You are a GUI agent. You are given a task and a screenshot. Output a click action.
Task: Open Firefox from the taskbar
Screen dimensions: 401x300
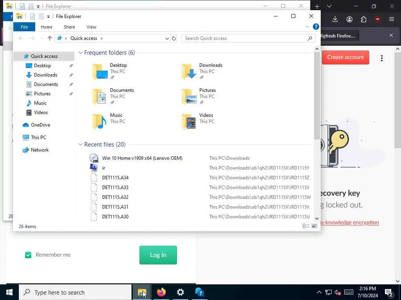[161, 292]
